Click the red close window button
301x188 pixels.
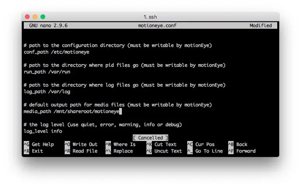[x=27, y=17]
